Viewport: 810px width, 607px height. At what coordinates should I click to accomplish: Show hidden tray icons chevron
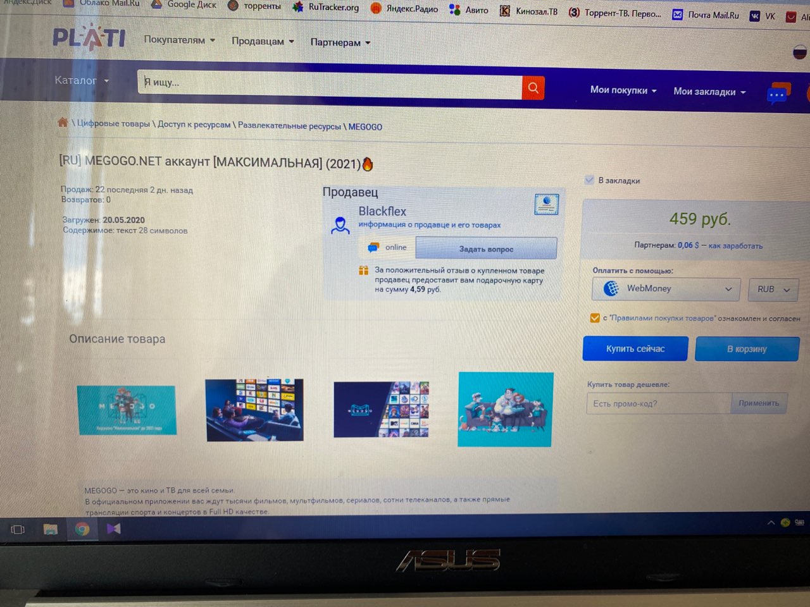click(x=771, y=522)
